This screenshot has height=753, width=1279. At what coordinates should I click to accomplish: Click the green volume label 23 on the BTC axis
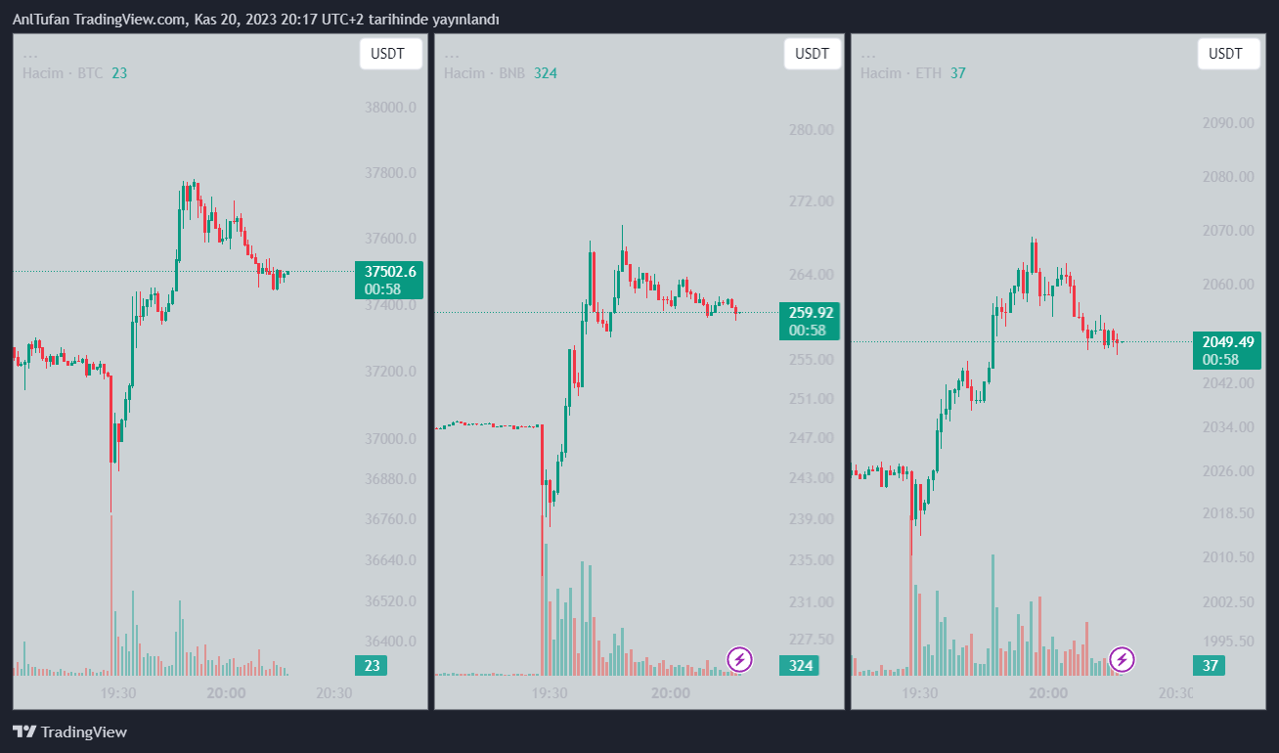(x=371, y=666)
